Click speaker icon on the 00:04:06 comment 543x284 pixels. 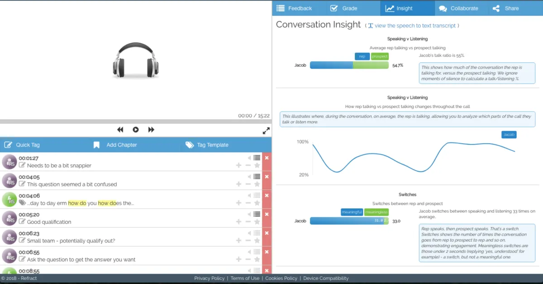pyautogui.click(x=249, y=196)
